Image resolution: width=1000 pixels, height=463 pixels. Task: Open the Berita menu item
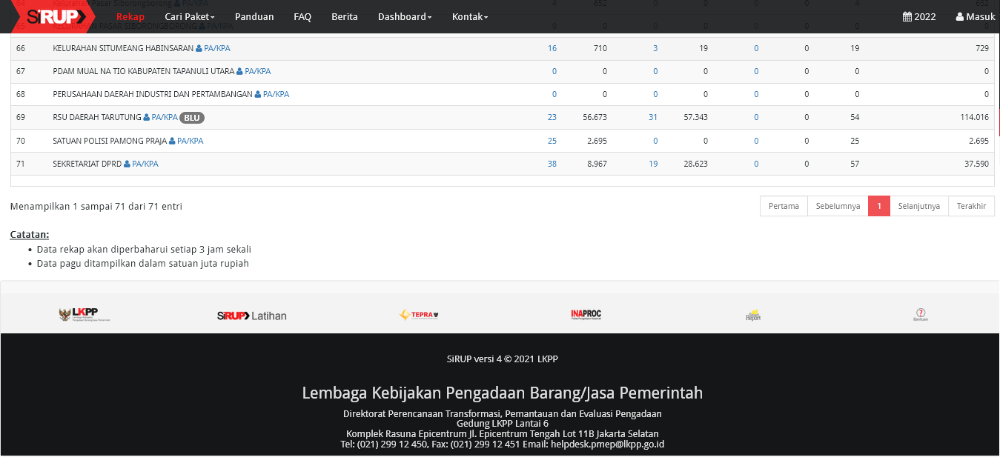coord(344,16)
